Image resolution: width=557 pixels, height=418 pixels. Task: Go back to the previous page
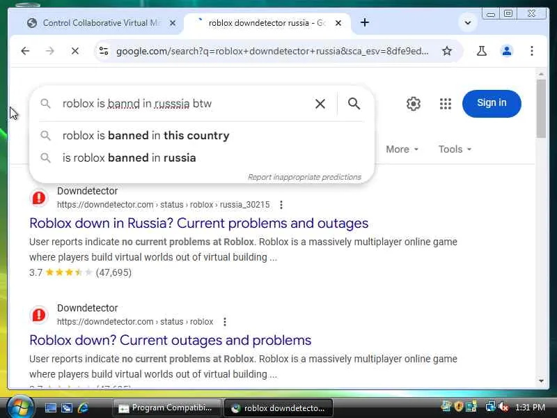tap(25, 51)
